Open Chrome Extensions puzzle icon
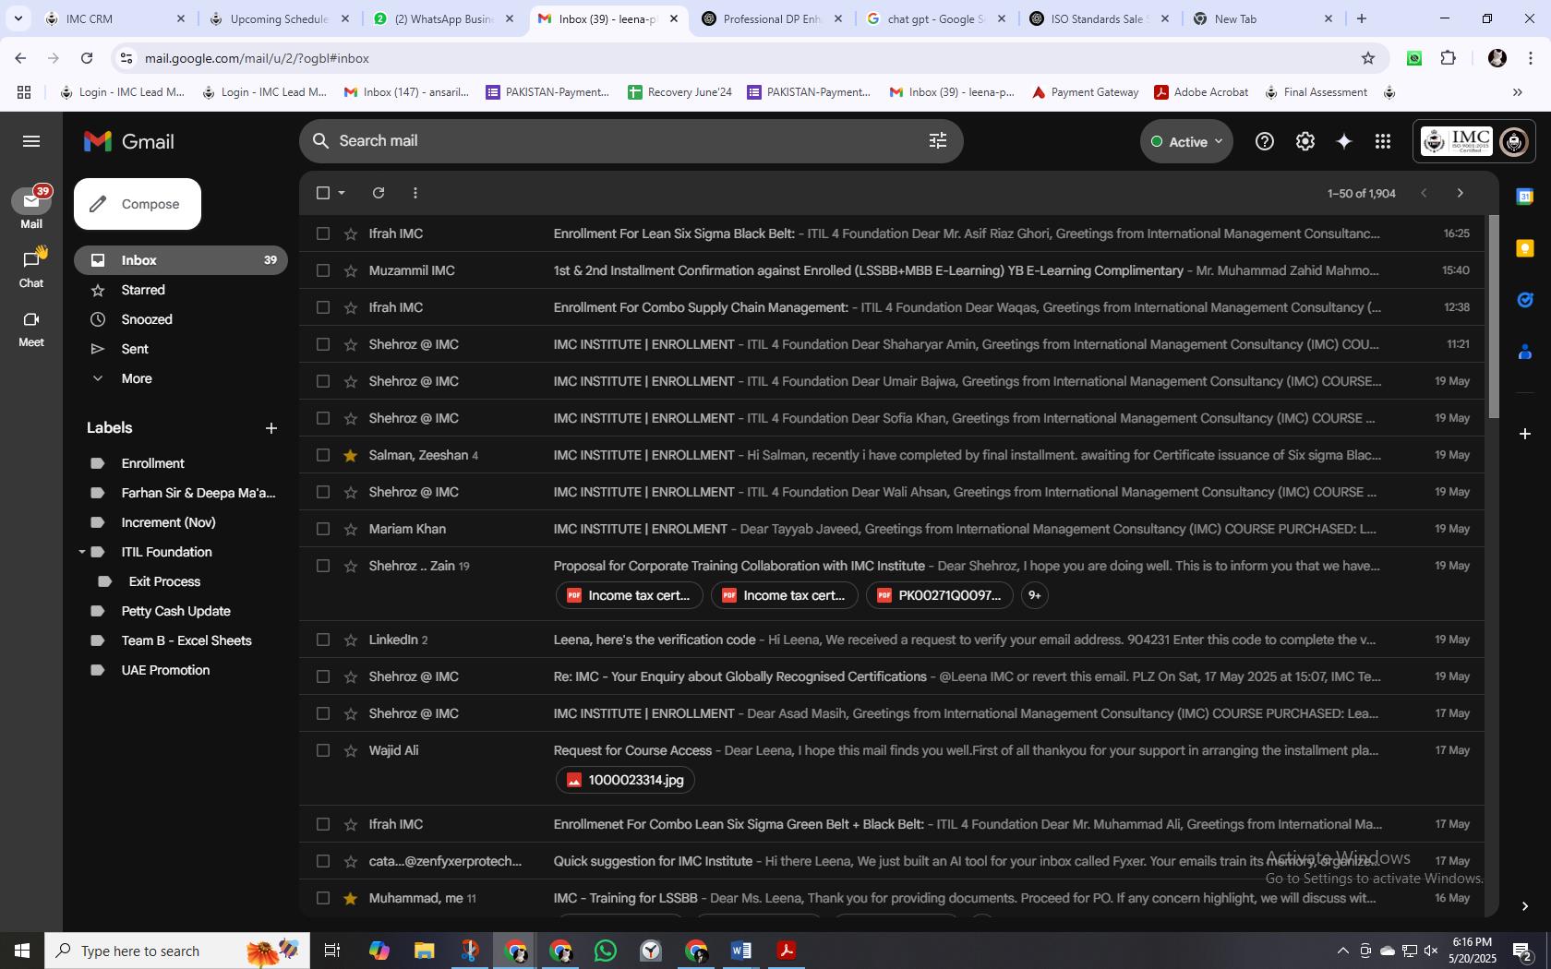This screenshot has height=969, width=1551. coord(1448,58)
